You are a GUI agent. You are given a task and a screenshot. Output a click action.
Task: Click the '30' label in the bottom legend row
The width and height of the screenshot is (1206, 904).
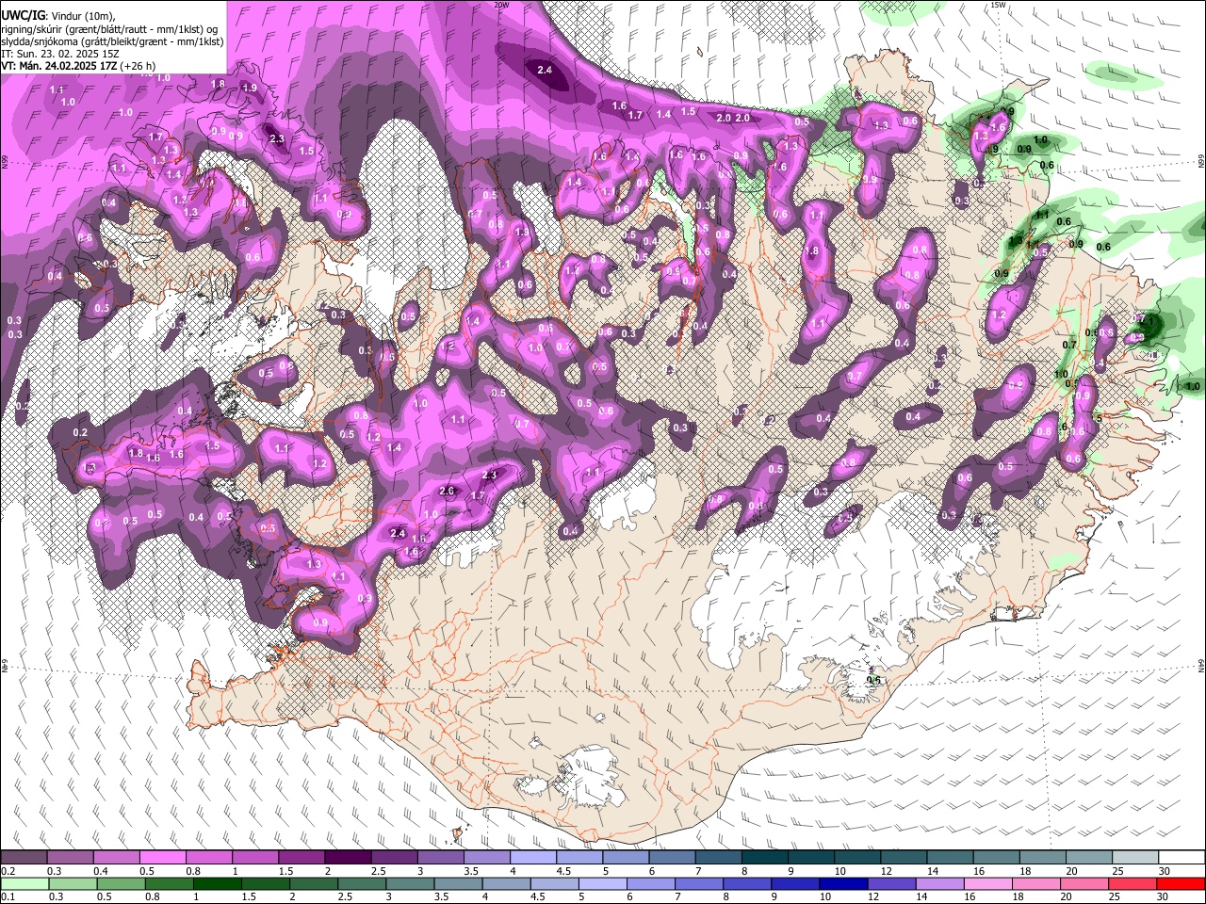[x=1165, y=897]
